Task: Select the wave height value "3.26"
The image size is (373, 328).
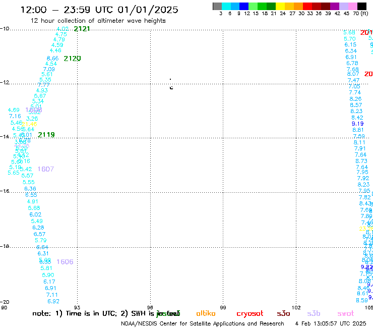Action: tap(32, 119)
